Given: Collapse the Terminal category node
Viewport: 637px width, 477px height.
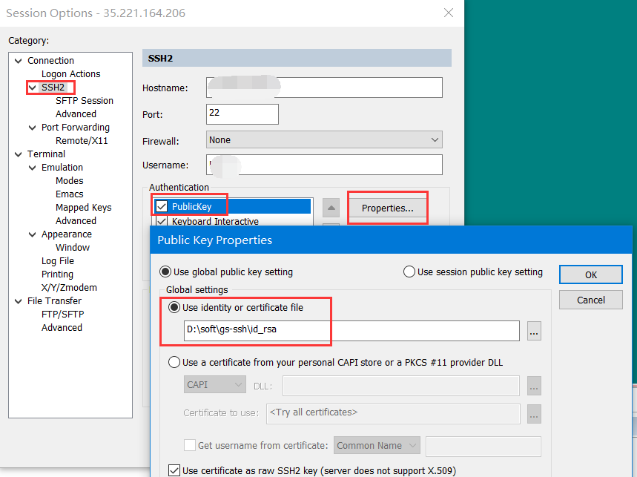Looking at the screenshot, I should 19,154.
